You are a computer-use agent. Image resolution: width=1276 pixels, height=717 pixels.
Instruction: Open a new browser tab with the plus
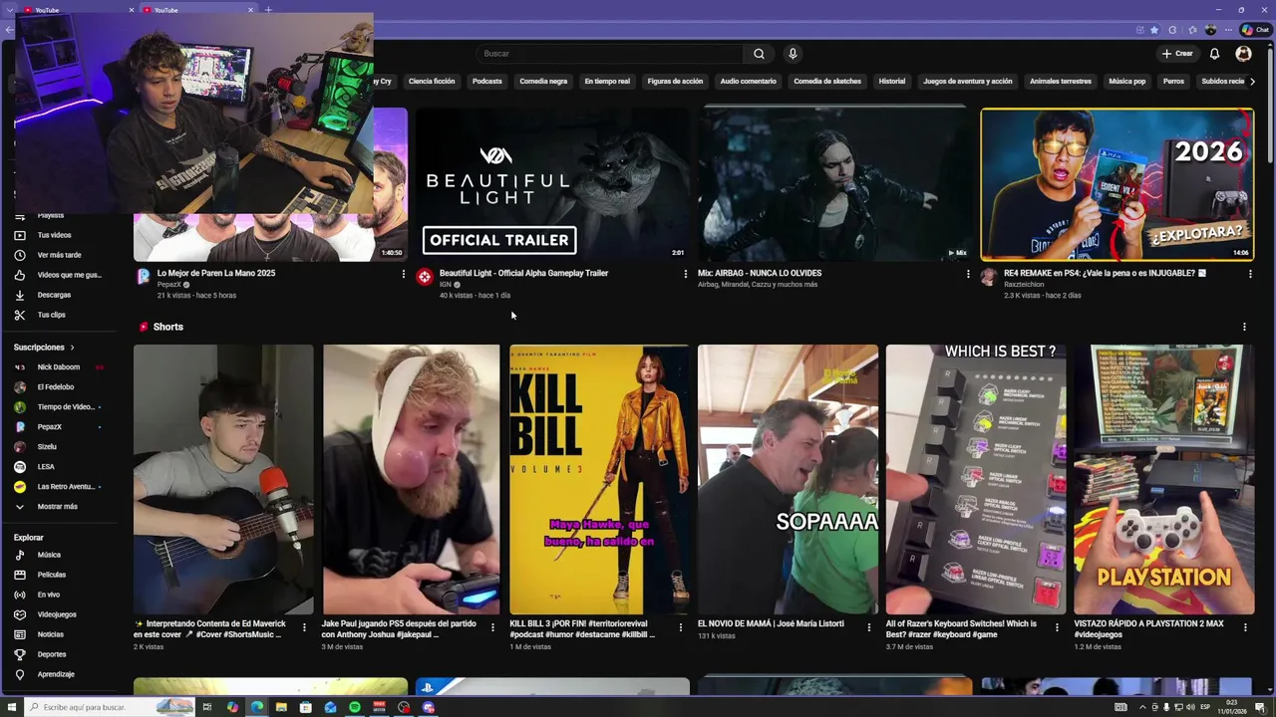267,10
